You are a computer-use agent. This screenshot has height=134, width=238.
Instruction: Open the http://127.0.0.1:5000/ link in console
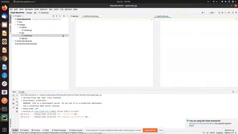(45, 111)
